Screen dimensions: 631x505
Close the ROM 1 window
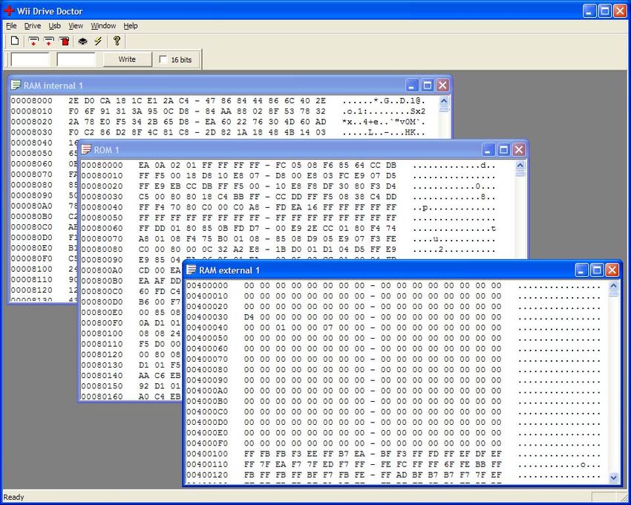pyautogui.click(x=519, y=150)
